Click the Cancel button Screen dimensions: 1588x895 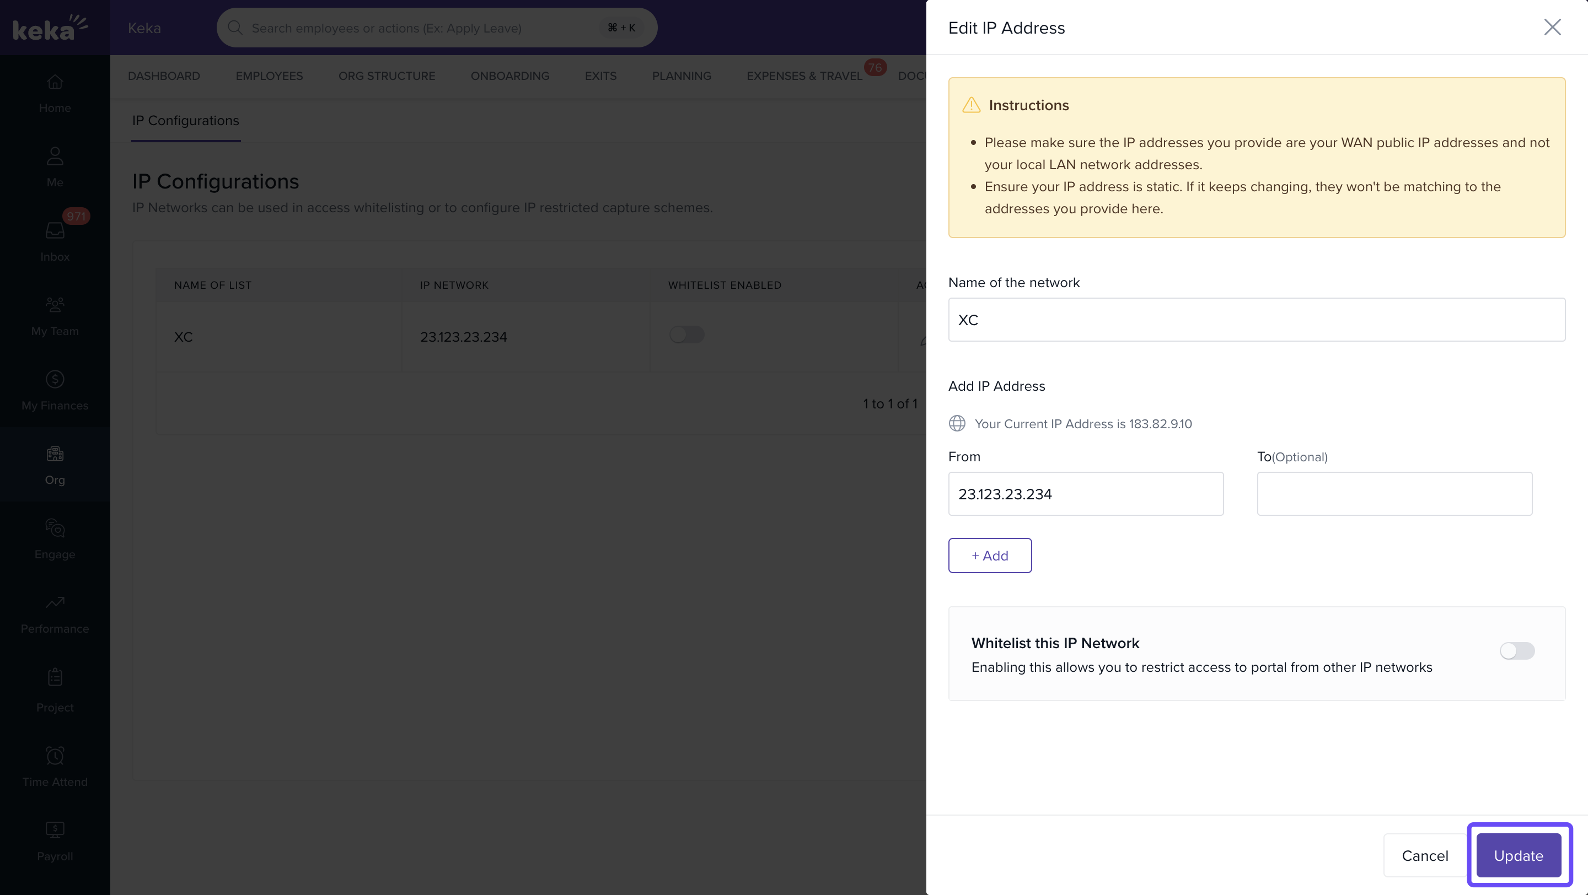[1424, 855]
